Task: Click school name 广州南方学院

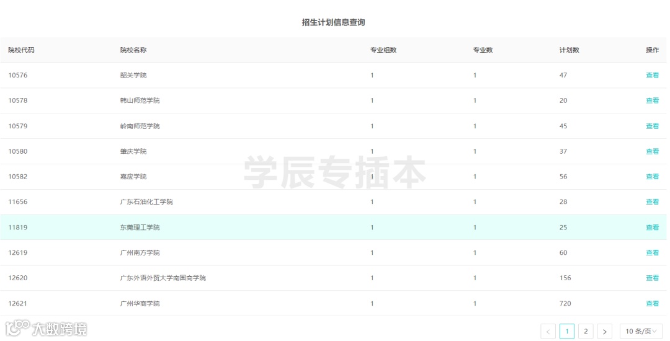Action: tap(140, 252)
